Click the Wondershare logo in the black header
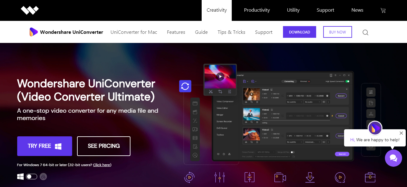Image resolution: width=407 pixels, height=187 pixels. tap(30, 10)
